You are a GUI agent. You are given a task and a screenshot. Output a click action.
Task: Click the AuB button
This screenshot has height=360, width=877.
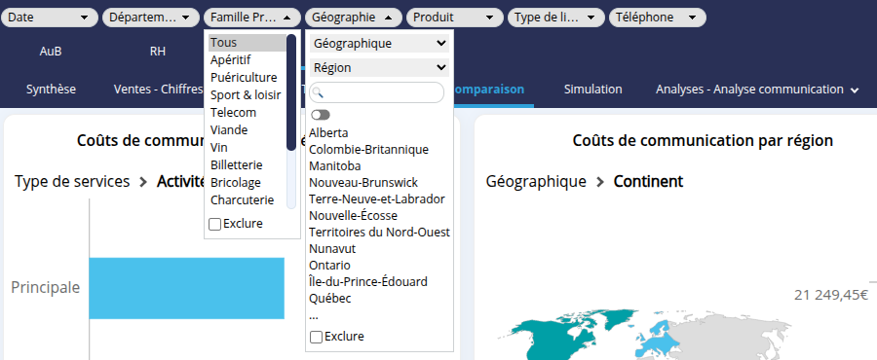click(x=51, y=52)
